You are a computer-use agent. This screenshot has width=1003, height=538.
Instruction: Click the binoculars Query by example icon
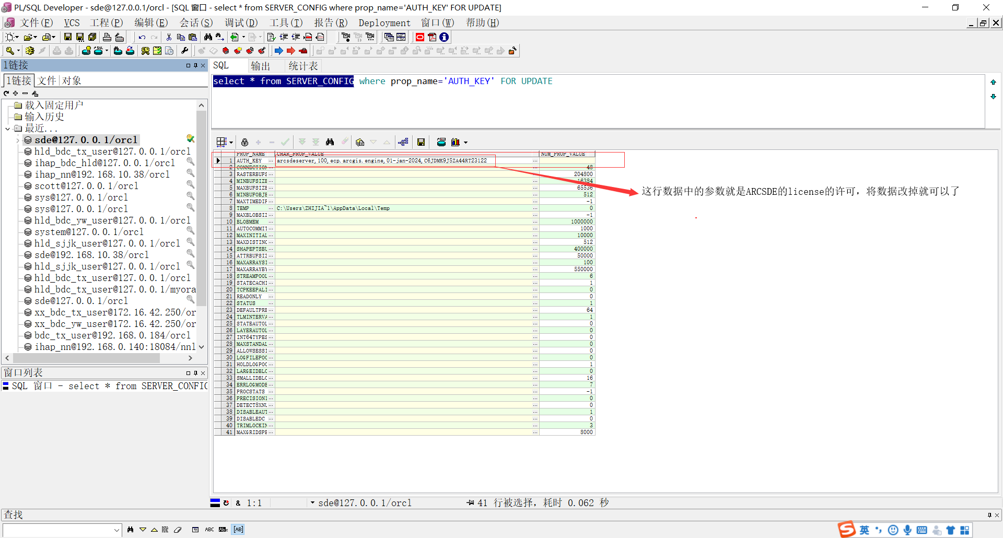[x=330, y=142]
